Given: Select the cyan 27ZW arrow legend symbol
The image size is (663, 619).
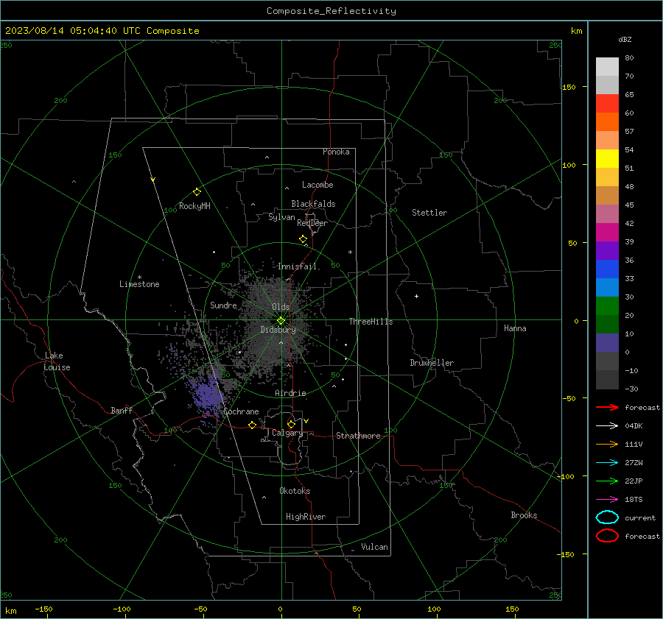Looking at the screenshot, I should pyautogui.click(x=607, y=463).
